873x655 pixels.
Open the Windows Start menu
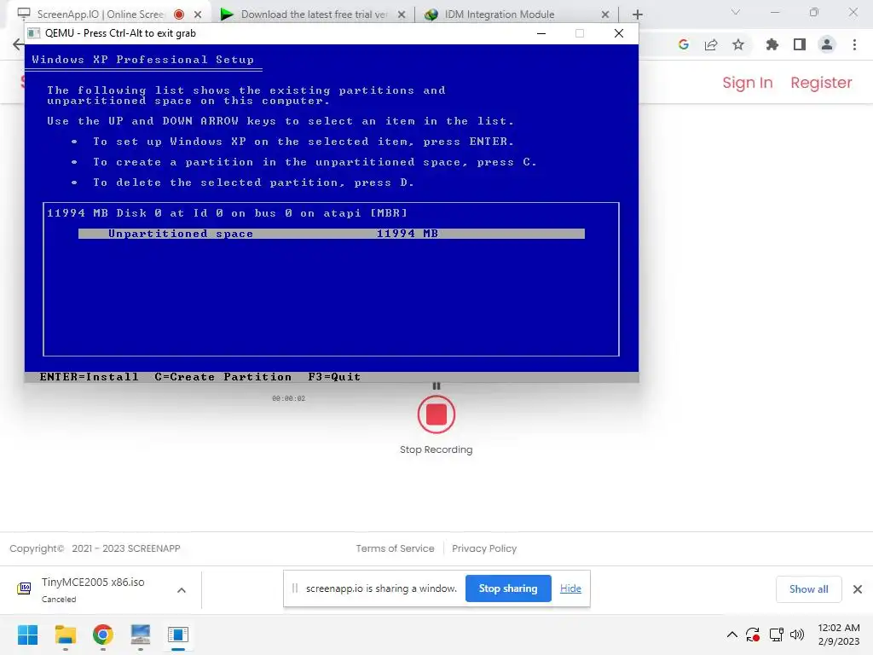28,635
